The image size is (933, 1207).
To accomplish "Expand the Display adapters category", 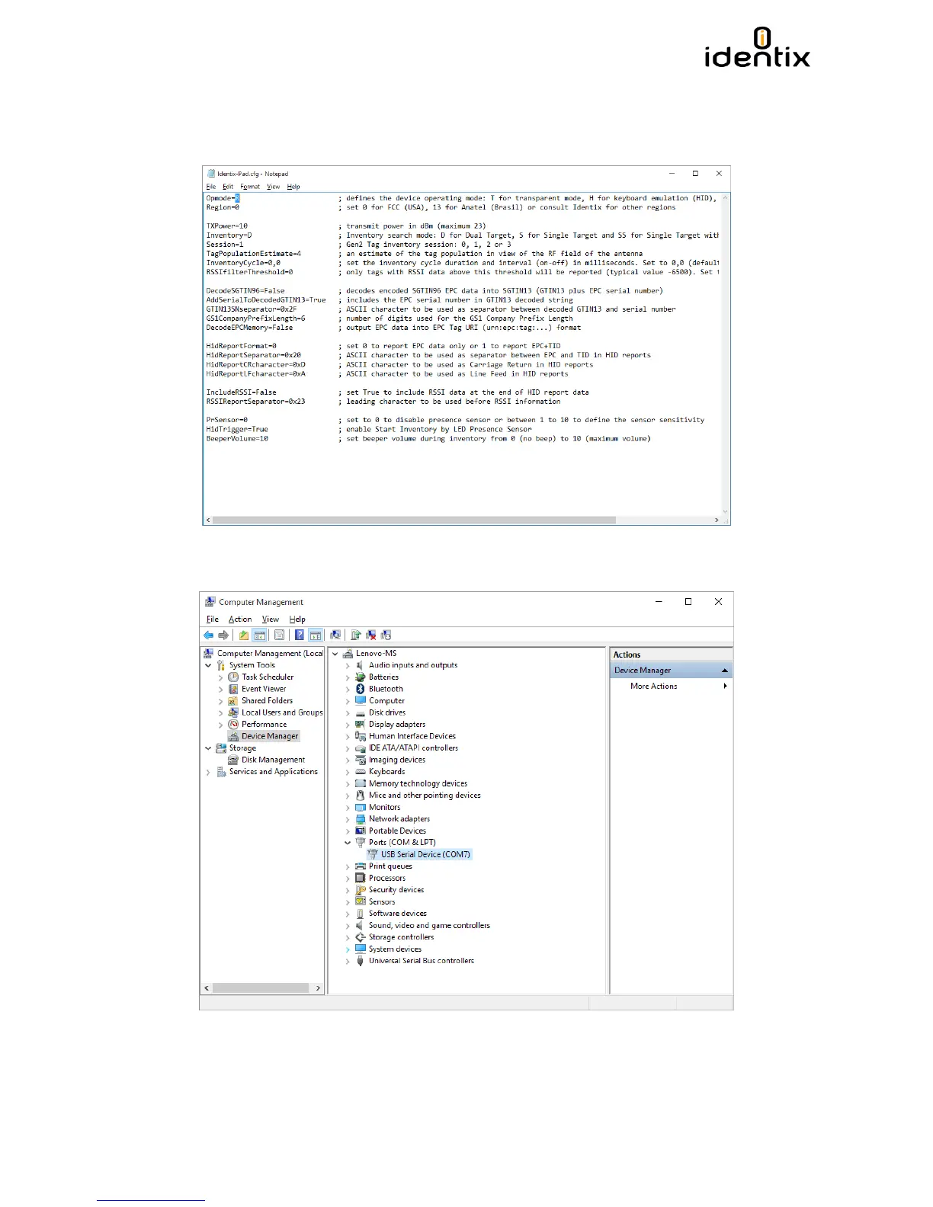I will coord(348,724).
